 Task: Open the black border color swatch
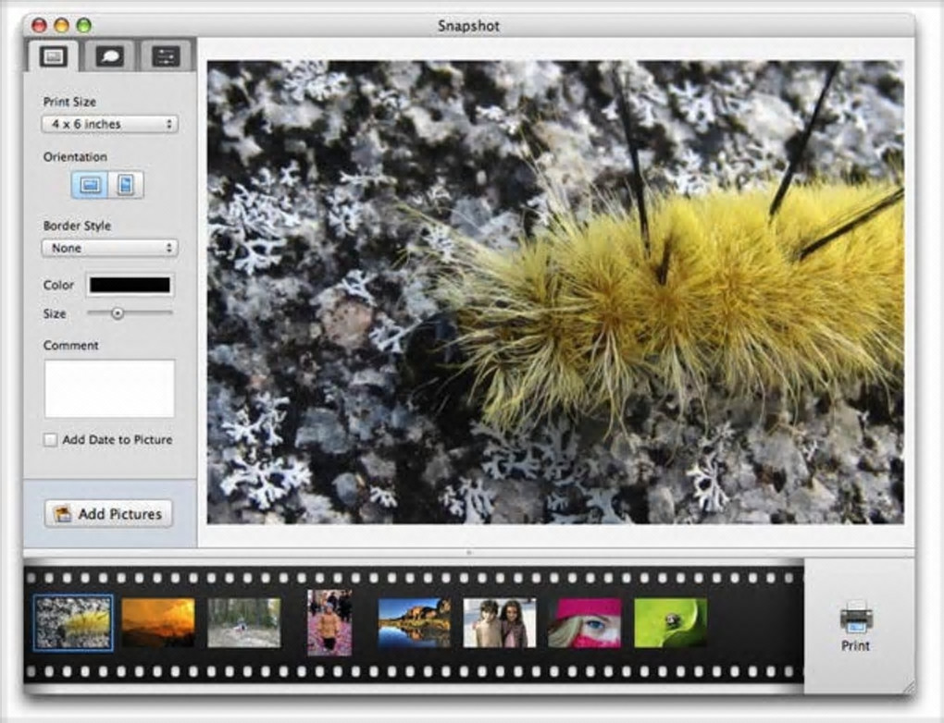point(130,286)
